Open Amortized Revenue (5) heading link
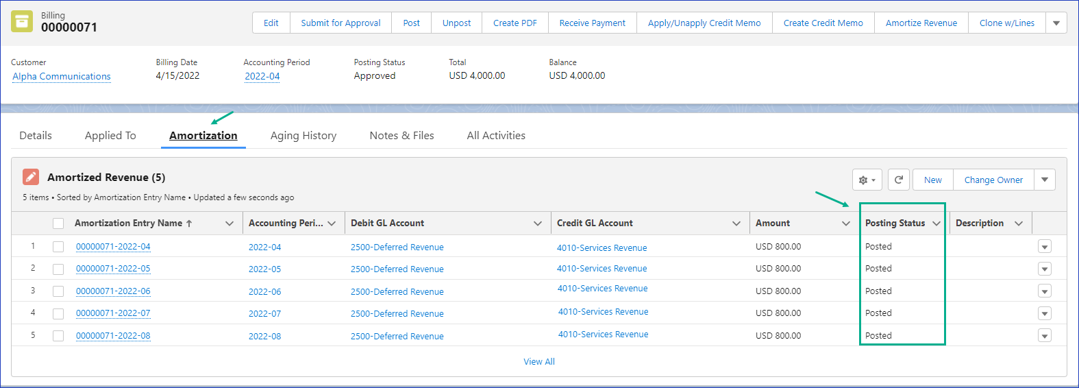The height and width of the screenshot is (388, 1079). pyautogui.click(x=106, y=177)
